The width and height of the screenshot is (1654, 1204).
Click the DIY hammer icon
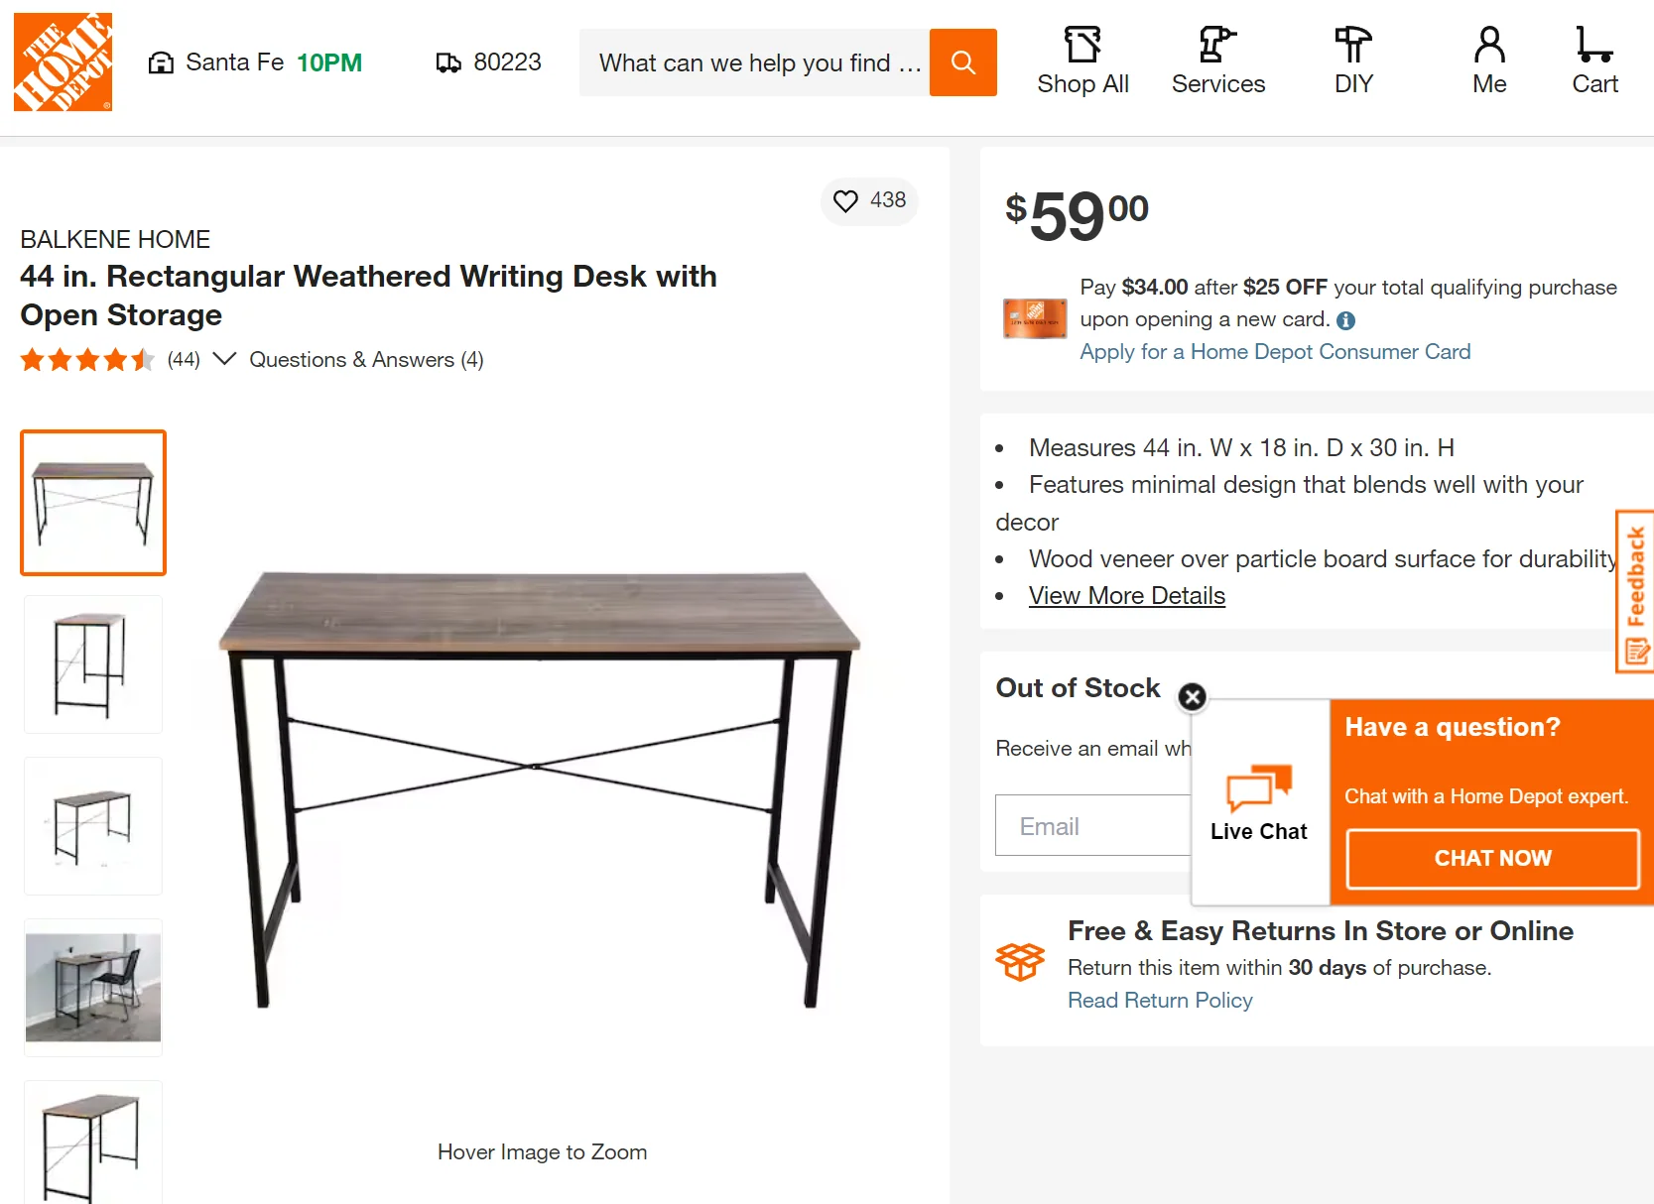(x=1352, y=45)
